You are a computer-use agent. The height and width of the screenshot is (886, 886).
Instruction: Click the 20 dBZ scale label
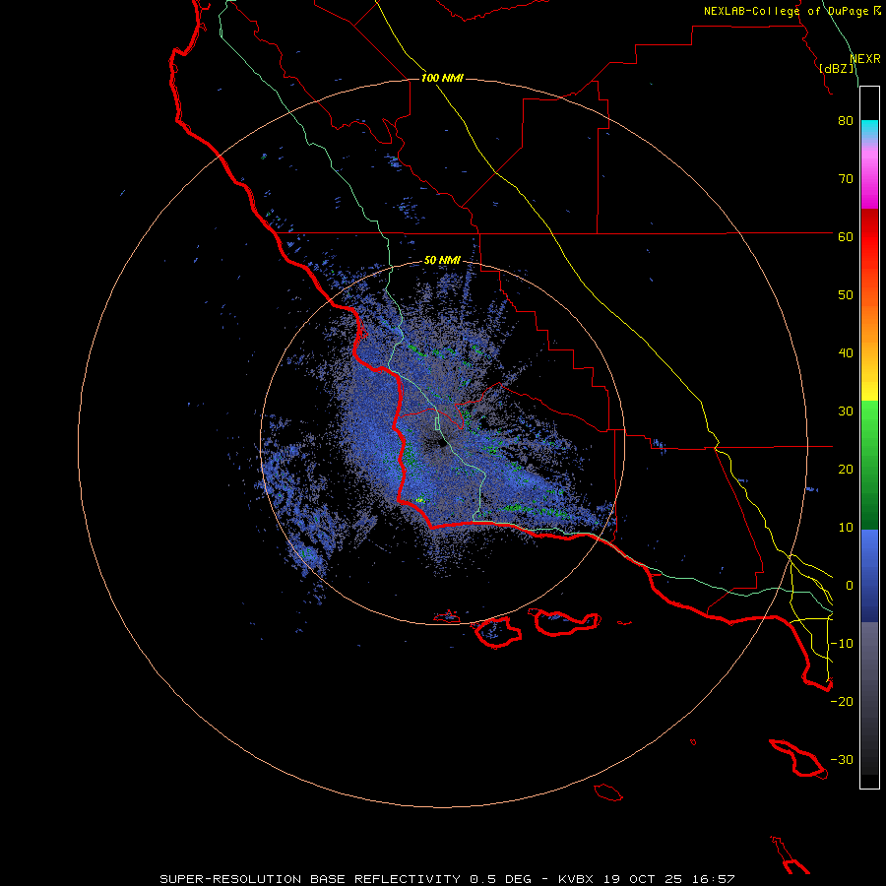[846, 470]
